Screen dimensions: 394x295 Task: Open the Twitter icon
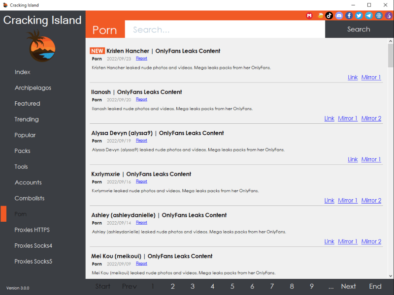(359, 16)
